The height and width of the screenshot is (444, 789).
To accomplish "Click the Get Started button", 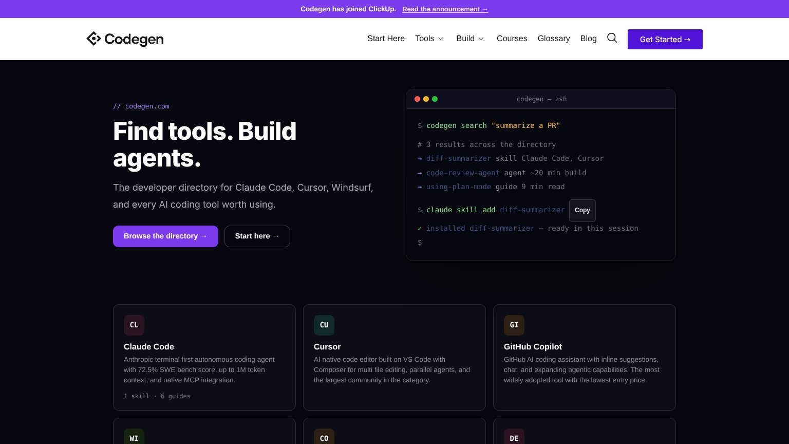I will [665, 39].
